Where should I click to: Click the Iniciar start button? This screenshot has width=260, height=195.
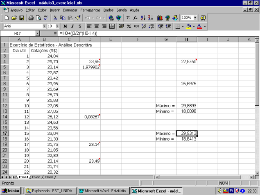11,190
